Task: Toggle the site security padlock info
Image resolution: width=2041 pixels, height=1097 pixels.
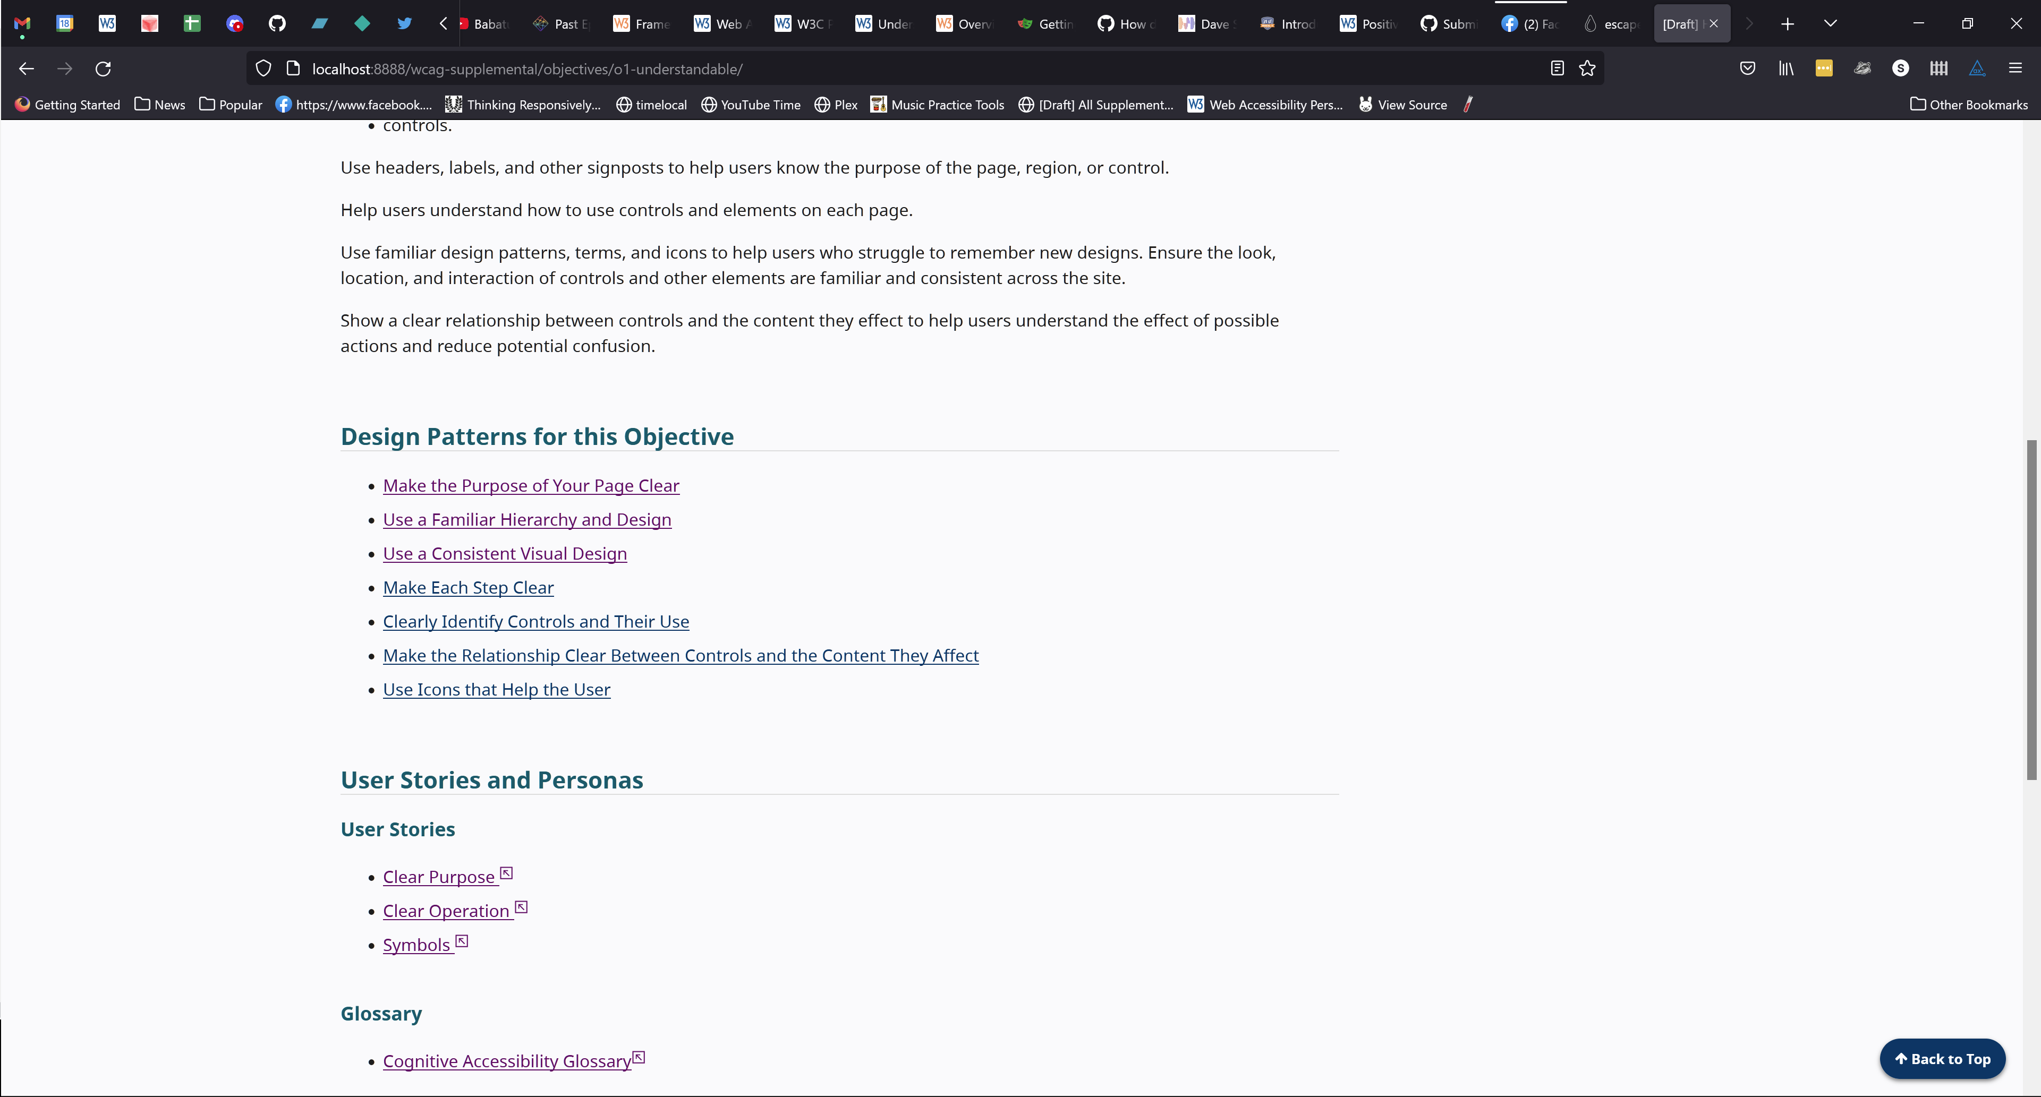Action: pos(293,69)
